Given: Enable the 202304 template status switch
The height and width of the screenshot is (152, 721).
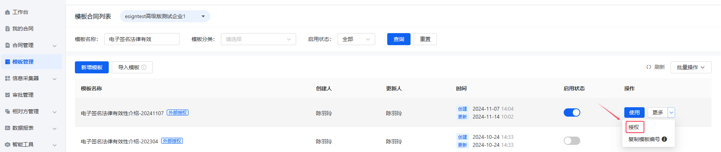Looking at the screenshot, I should coord(572,141).
